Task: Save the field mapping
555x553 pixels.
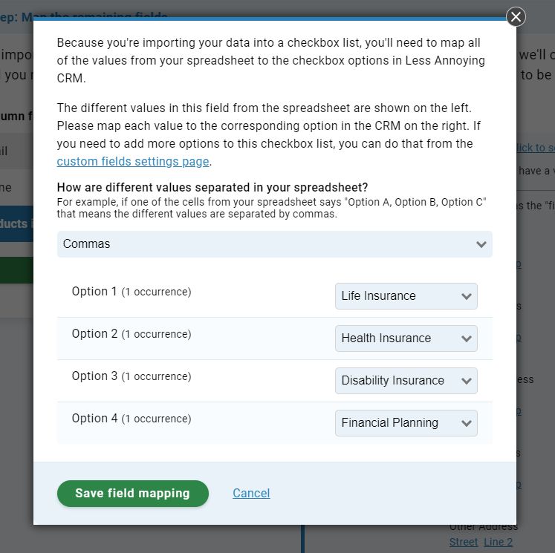Action: click(133, 494)
